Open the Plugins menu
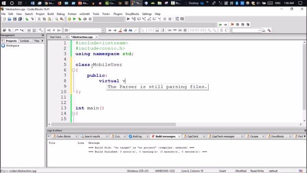The width and height of the screenshot is (307, 173). [x=118, y=14]
